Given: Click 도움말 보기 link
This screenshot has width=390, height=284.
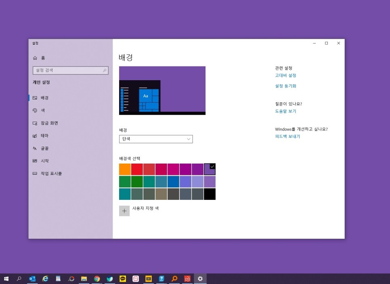Looking at the screenshot, I should click(285, 111).
